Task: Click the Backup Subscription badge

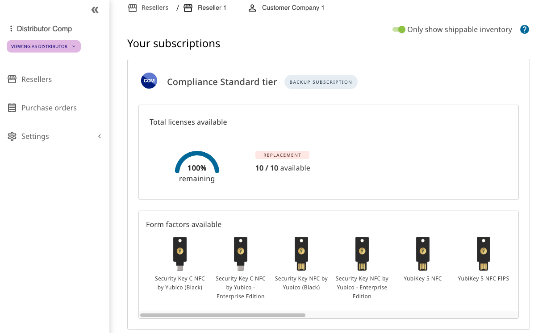Action: click(x=321, y=82)
